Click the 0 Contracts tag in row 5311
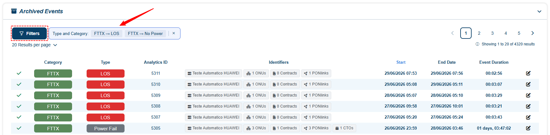Image resolution: width=550 pixels, height=135 pixels. click(285, 73)
